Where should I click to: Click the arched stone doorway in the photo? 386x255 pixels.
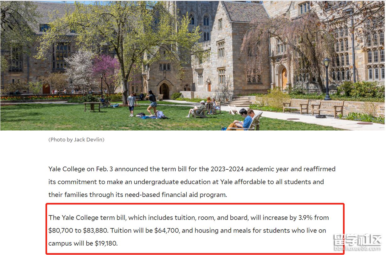tap(164, 90)
